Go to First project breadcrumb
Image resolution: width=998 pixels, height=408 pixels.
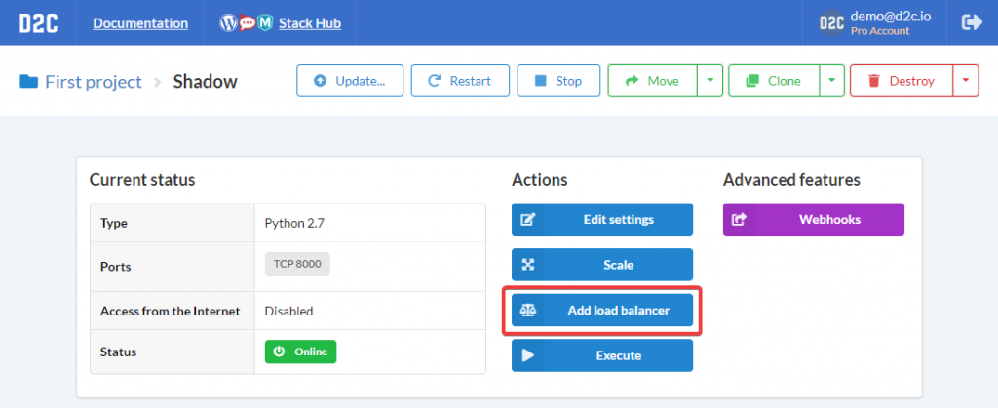[x=93, y=82]
